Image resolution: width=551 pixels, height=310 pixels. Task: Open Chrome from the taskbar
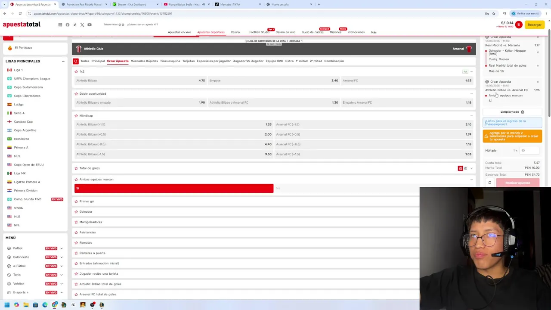[54, 305]
